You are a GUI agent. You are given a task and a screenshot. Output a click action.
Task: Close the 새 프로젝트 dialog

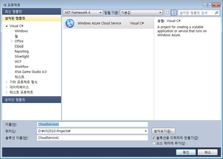click(x=216, y=5)
